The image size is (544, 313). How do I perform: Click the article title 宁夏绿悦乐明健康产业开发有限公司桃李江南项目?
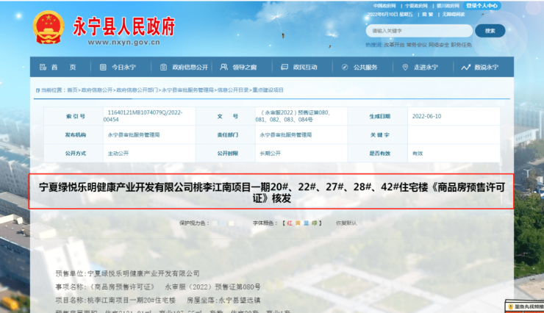tap(271, 193)
